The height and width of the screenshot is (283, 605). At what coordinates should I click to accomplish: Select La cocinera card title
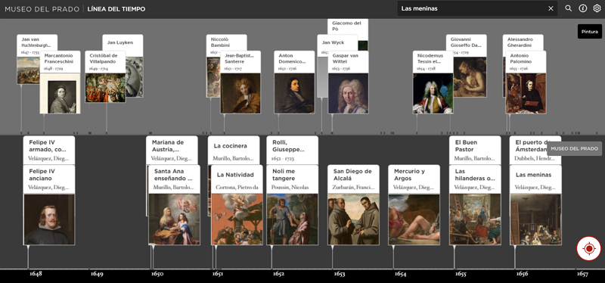pos(231,146)
